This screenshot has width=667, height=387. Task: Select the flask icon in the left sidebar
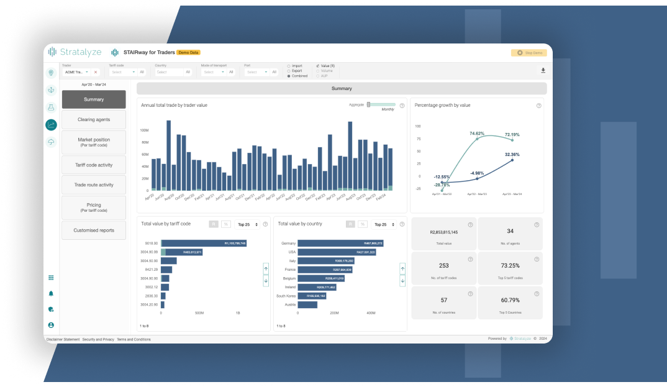click(x=51, y=107)
